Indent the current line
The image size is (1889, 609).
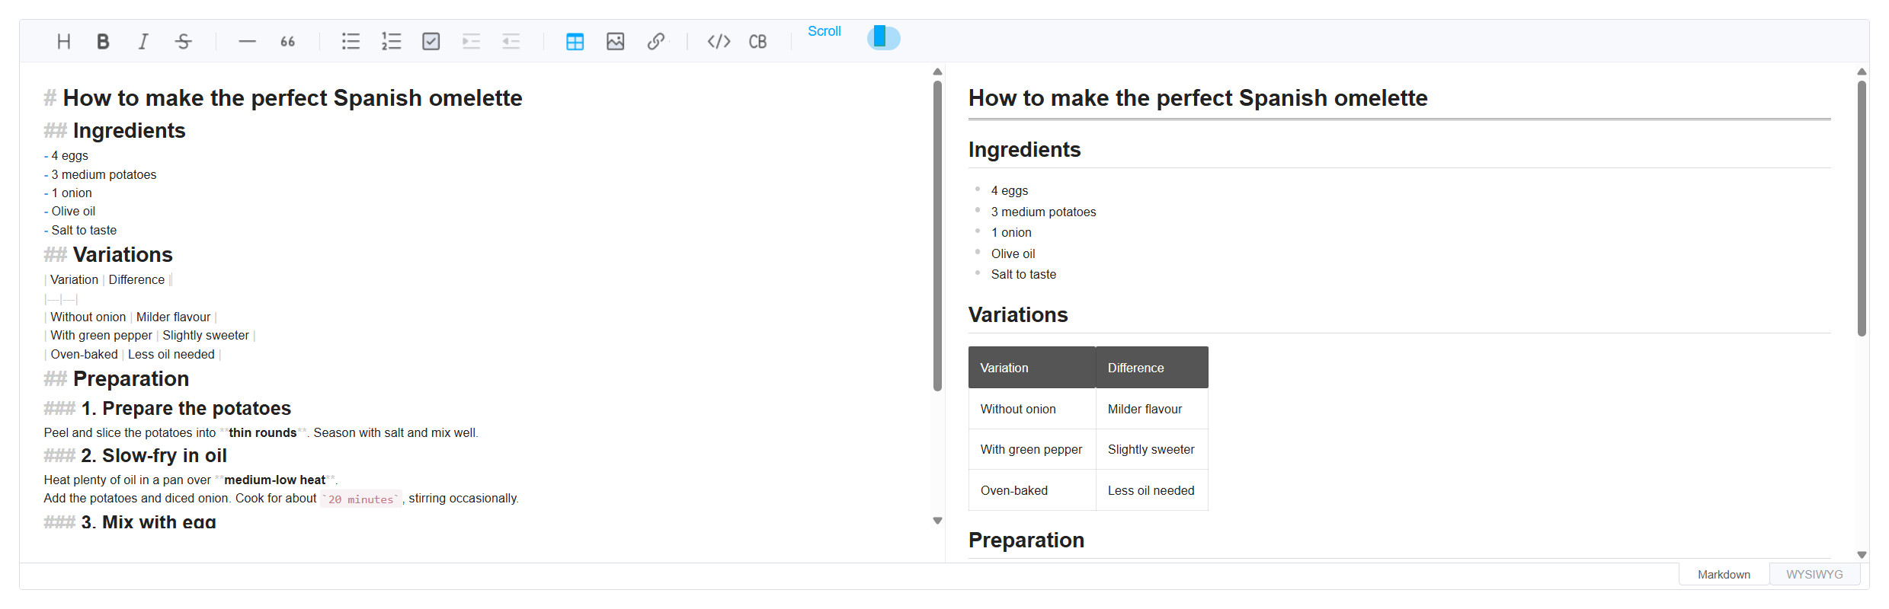point(470,41)
